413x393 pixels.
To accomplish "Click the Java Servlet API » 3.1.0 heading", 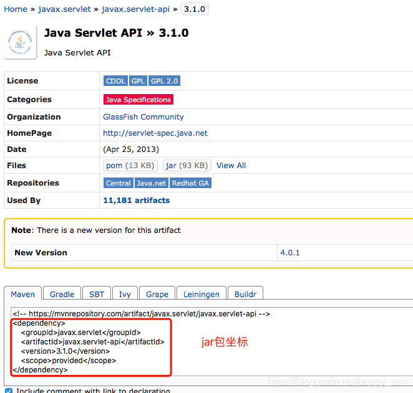I will [x=116, y=33].
